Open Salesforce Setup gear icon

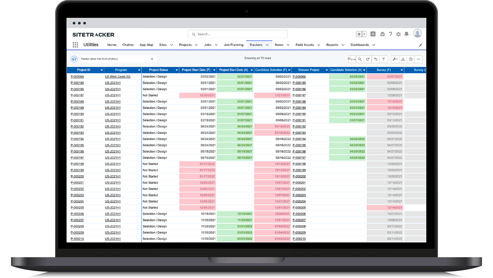398,34
